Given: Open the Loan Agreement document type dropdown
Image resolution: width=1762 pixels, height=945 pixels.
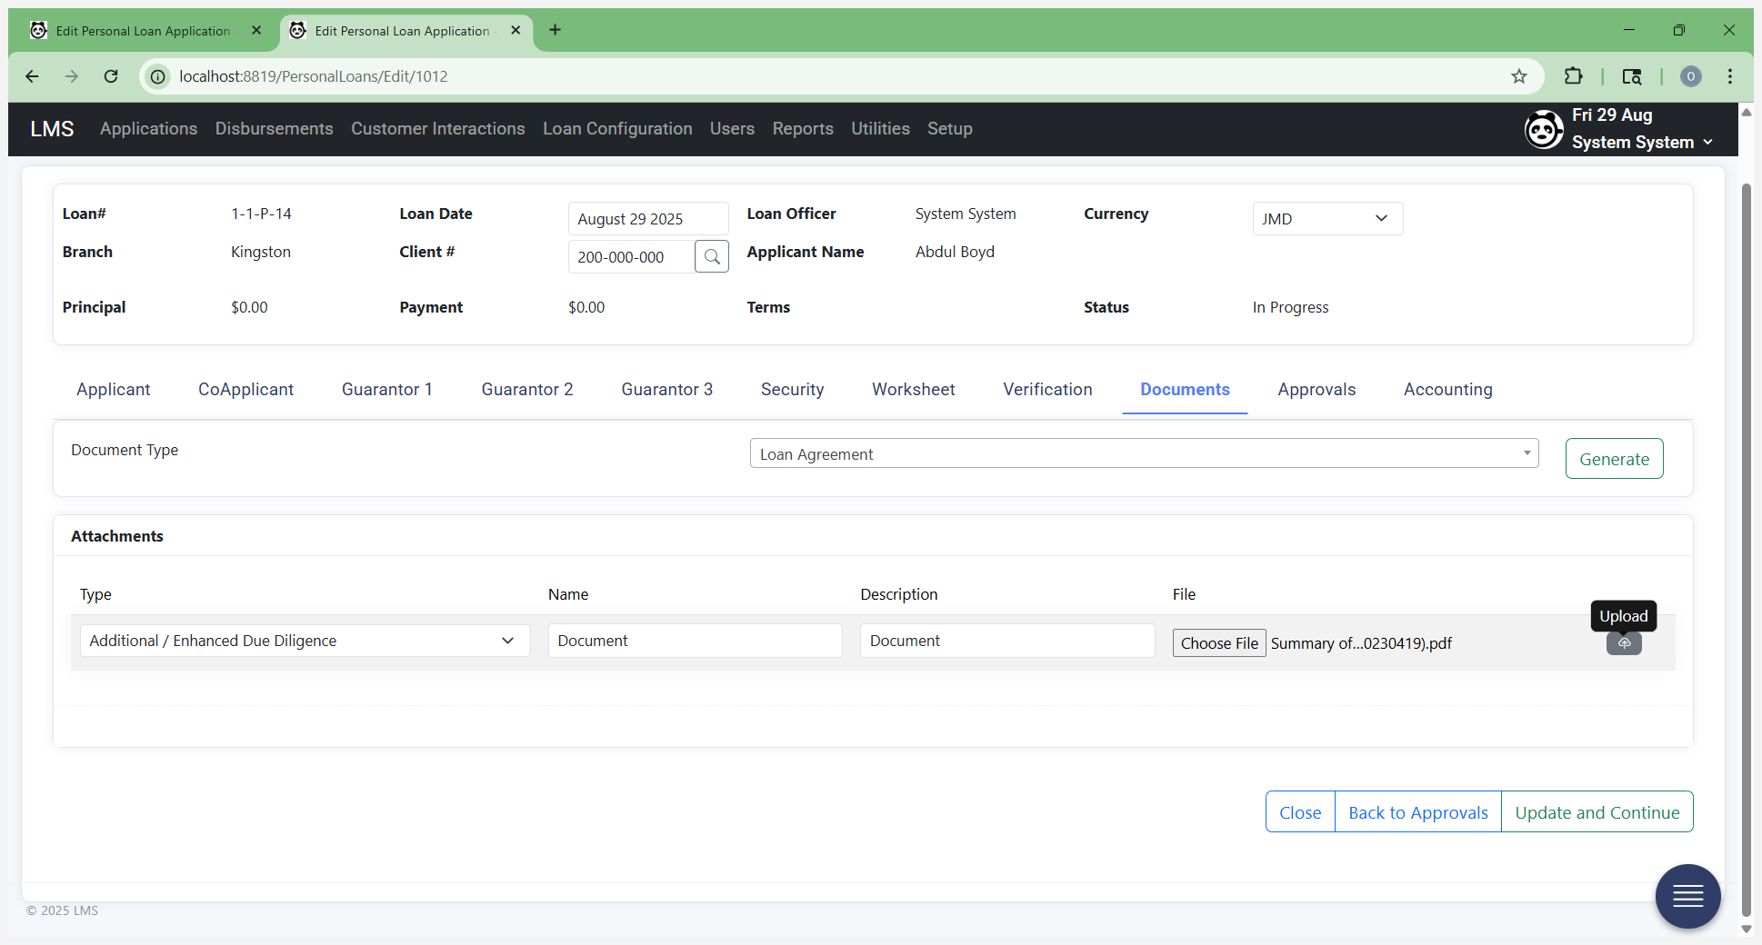Looking at the screenshot, I should [x=1144, y=453].
